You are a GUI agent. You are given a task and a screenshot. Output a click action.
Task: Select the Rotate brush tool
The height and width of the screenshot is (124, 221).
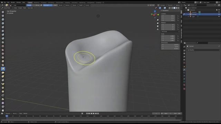coord(3,92)
